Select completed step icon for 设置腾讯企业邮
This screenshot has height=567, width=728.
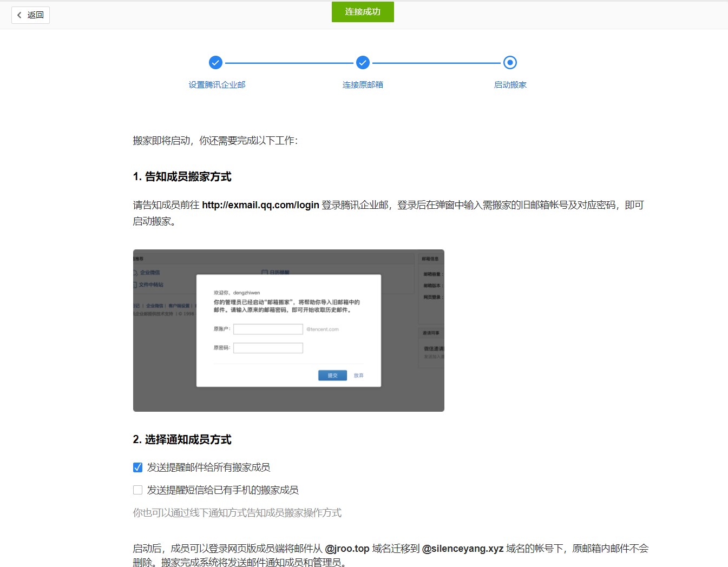[x=215, y=63]
